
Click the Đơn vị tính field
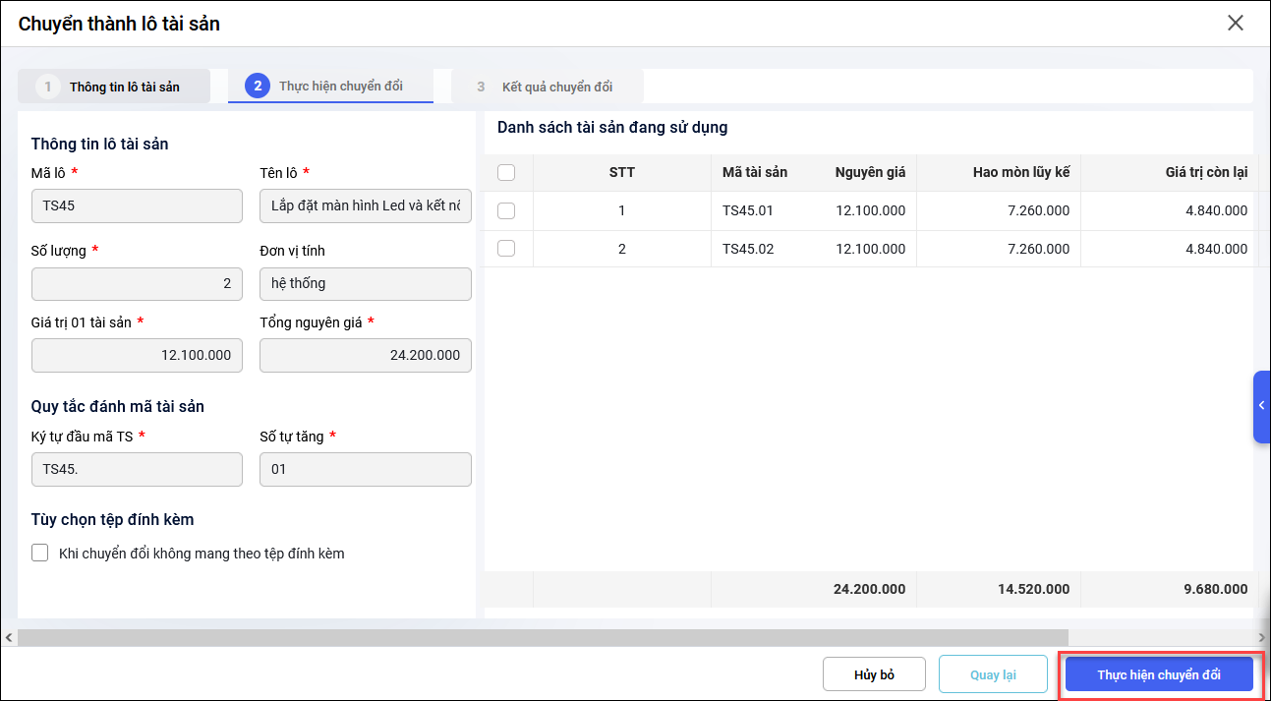365,283
